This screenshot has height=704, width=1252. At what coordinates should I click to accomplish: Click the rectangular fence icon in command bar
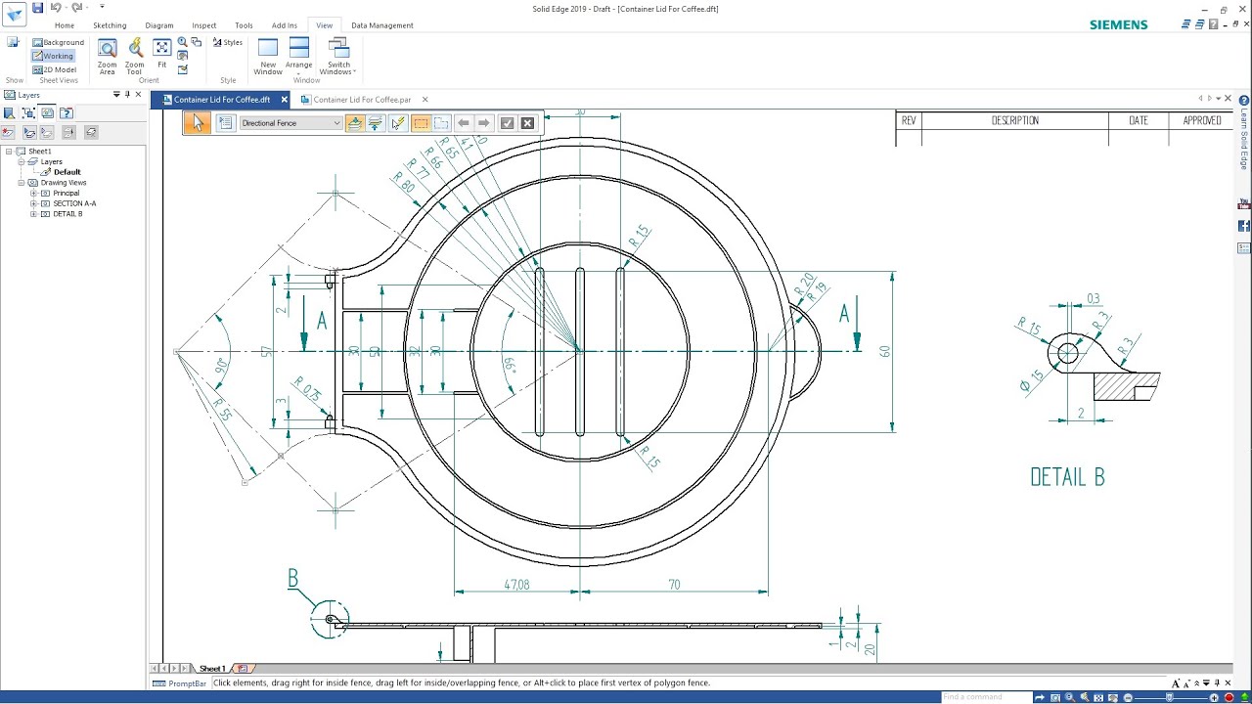(x=421, y=123)
